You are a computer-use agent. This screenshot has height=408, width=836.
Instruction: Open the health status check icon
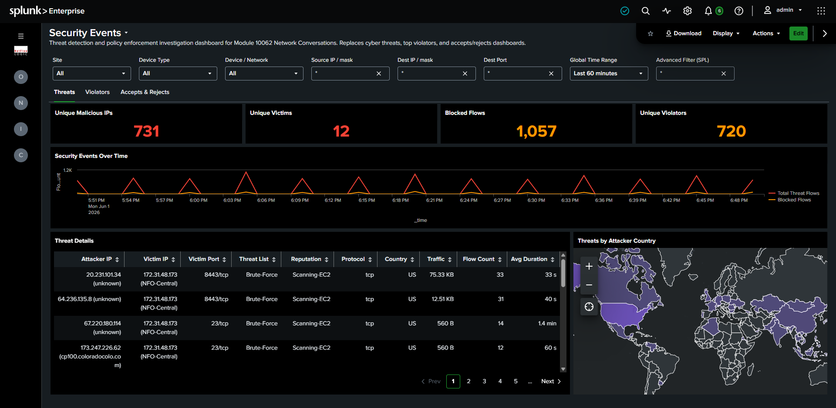(625, 11)
